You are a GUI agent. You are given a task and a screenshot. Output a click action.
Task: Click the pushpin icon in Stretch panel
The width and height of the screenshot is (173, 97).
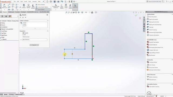click(25, 17)
